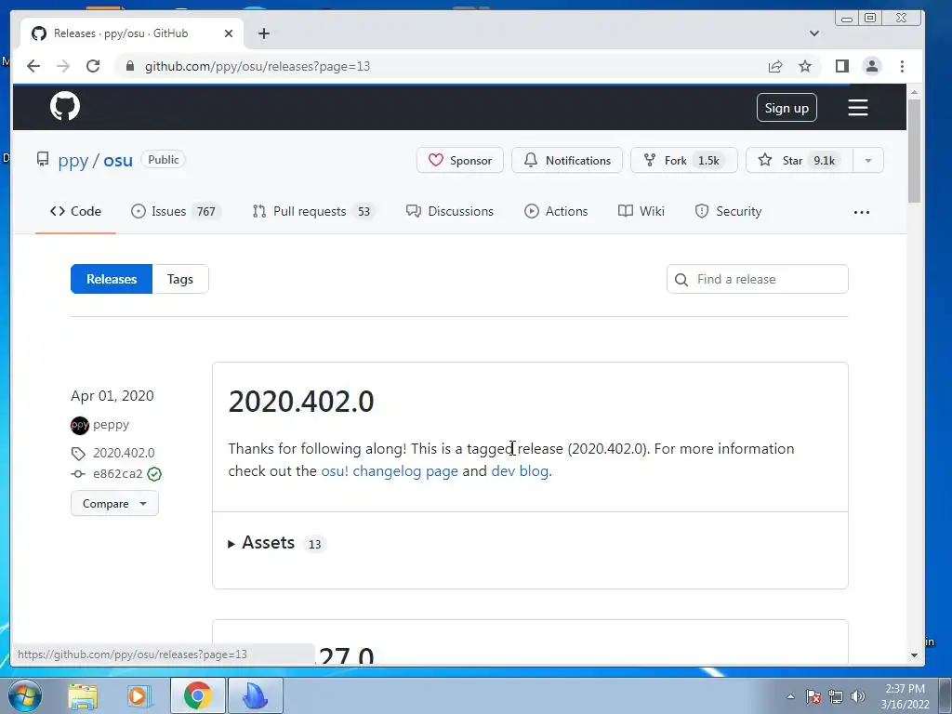952x714 pixels.
Task: Click the browser forward arrow
Action: pyautogui.click(x=63, y=66)
